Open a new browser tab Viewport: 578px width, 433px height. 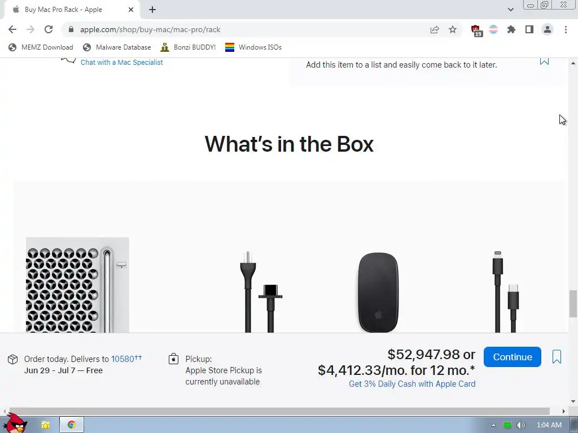pos(152,10)
